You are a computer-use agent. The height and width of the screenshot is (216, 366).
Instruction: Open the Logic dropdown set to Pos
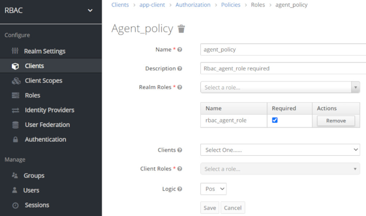[x=213, y=189]
